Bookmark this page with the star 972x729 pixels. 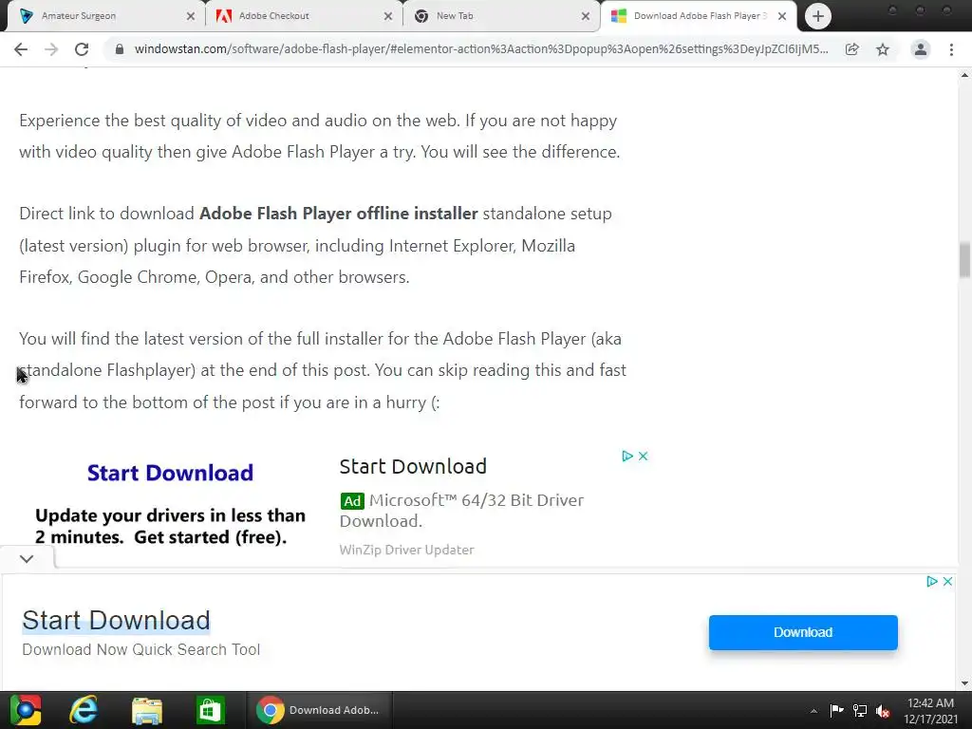(883, 49)
